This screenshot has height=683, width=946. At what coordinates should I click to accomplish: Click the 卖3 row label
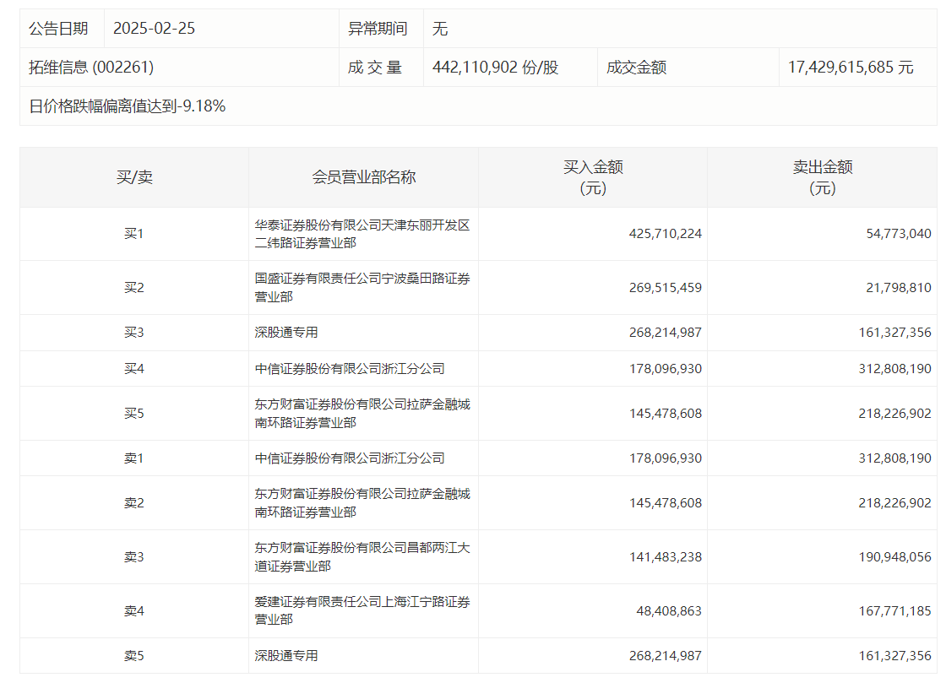[x=134, y=557]
